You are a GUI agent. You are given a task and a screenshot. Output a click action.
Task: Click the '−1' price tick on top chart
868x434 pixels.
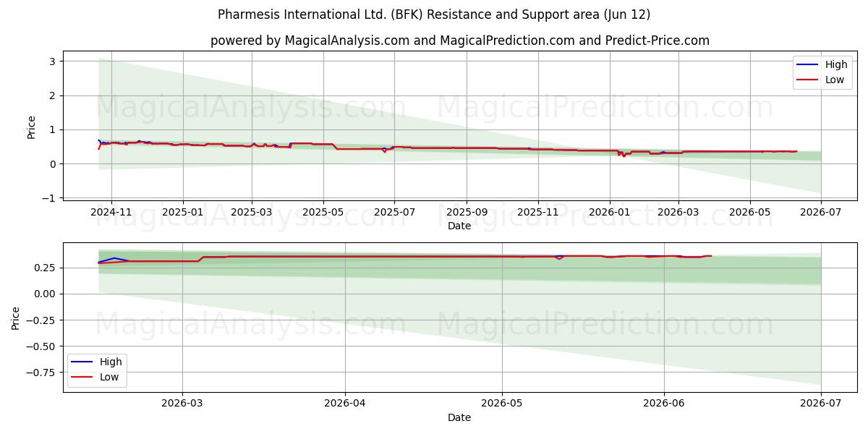pos(49,198)
